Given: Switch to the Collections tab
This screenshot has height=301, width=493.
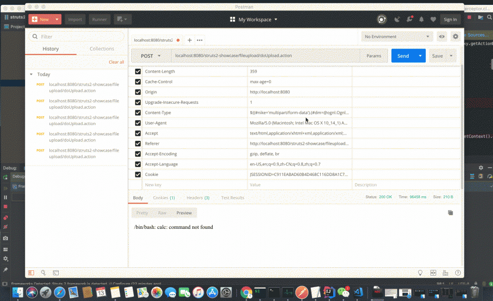Looking at the screenshot, I should (x=102, y=49).
